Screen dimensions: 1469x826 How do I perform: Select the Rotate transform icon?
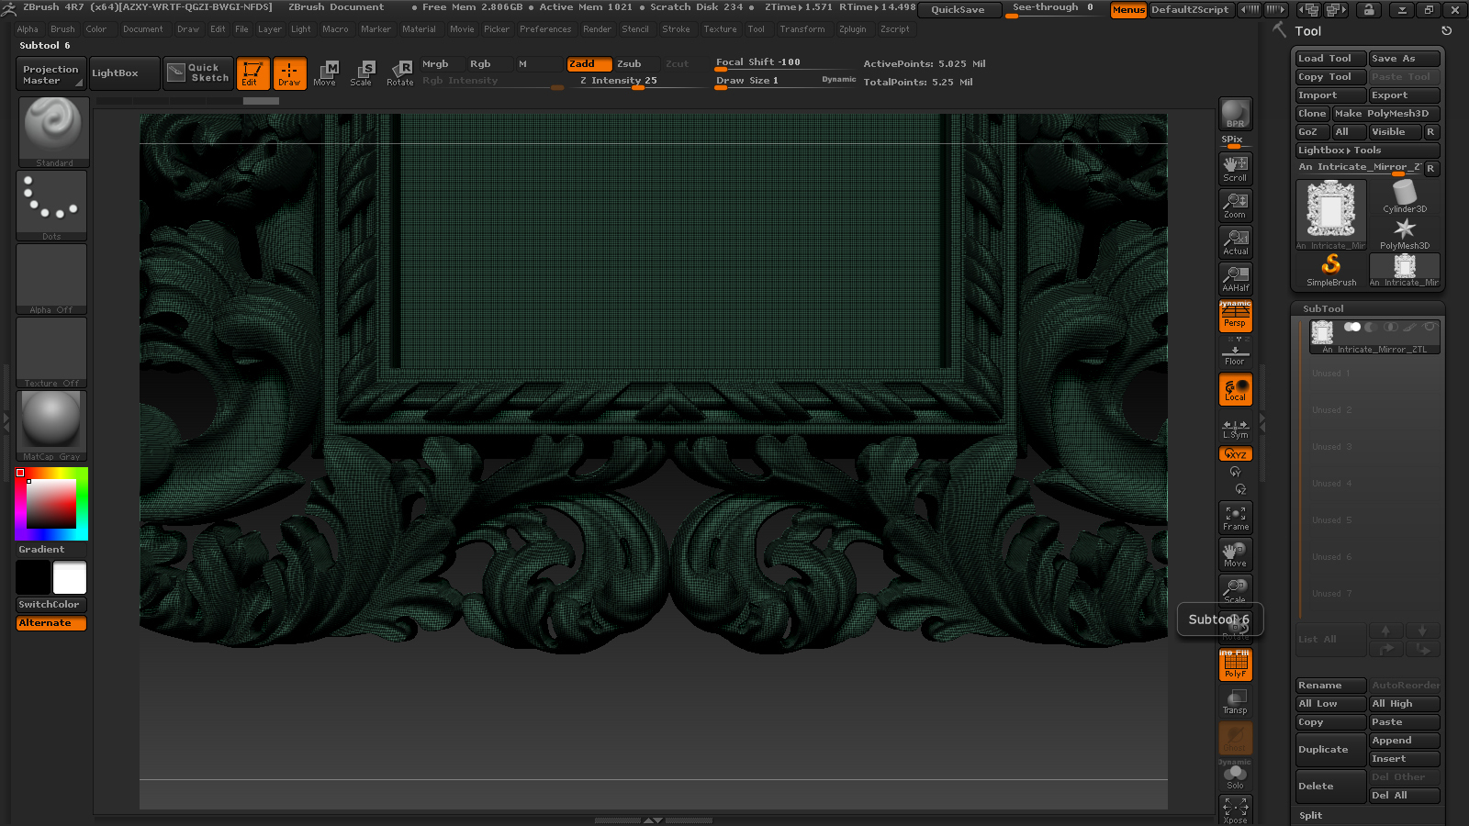point(399,73)
